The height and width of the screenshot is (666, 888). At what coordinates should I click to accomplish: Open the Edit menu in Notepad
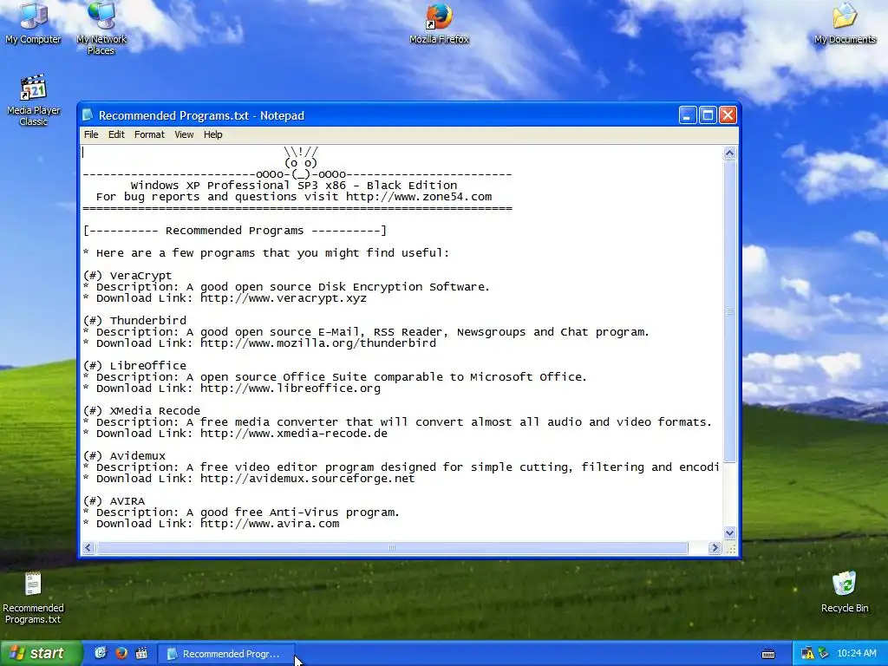(116, 134)
